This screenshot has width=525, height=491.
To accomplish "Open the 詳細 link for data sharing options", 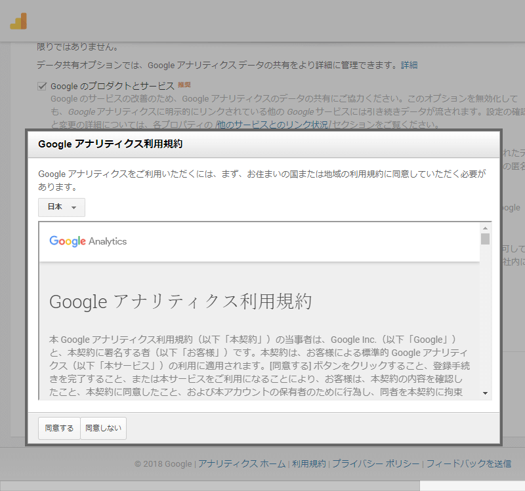I will click(409, 65).
